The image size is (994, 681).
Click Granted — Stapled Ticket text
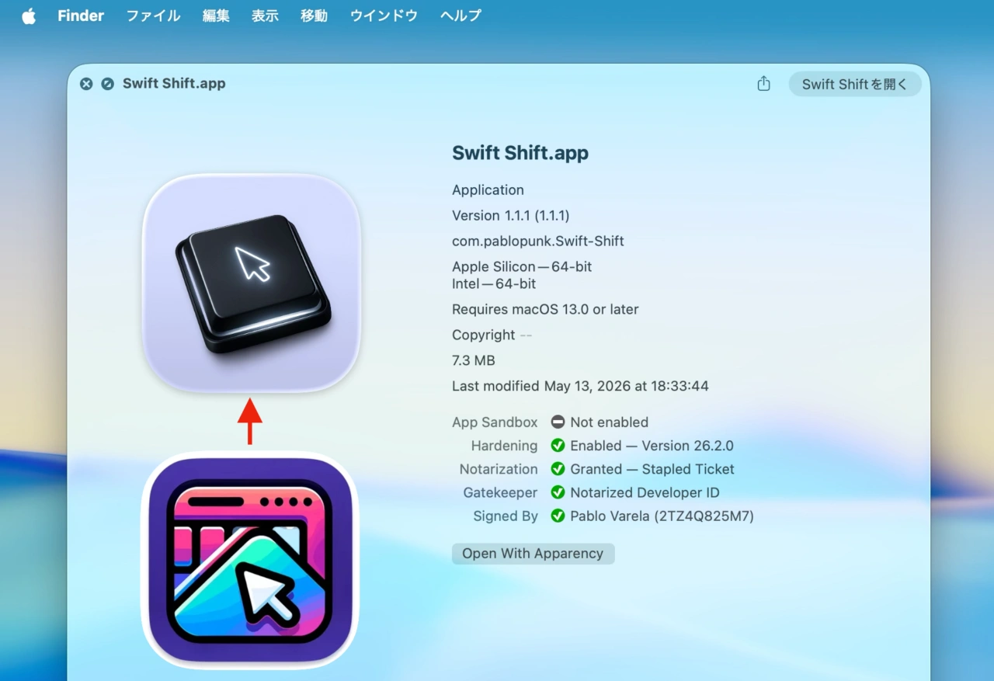pyautogui.click(x=652, y=469)
